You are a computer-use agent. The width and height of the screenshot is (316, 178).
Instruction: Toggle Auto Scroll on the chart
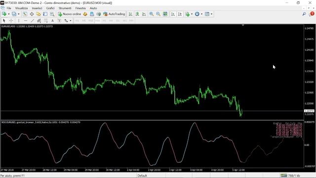click(173, 14)
